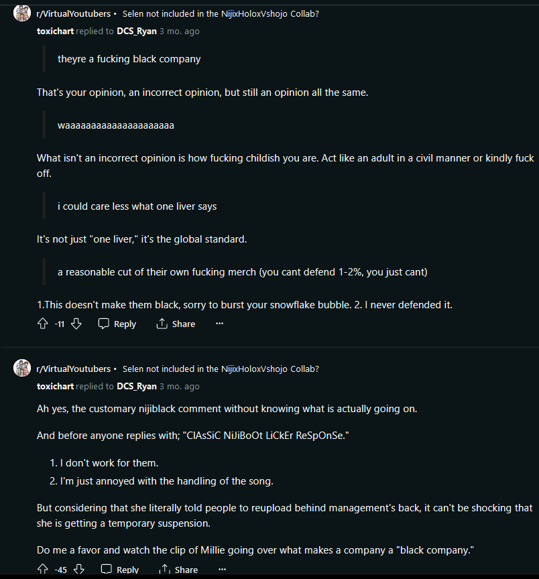
Task: Open DCS_Ryan profile in second comment
Action: coord(137,386)
